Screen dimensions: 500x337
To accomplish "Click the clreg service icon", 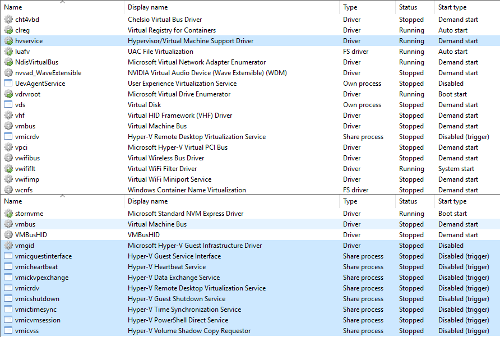I will pyautogui.click(x=9, y=30).
